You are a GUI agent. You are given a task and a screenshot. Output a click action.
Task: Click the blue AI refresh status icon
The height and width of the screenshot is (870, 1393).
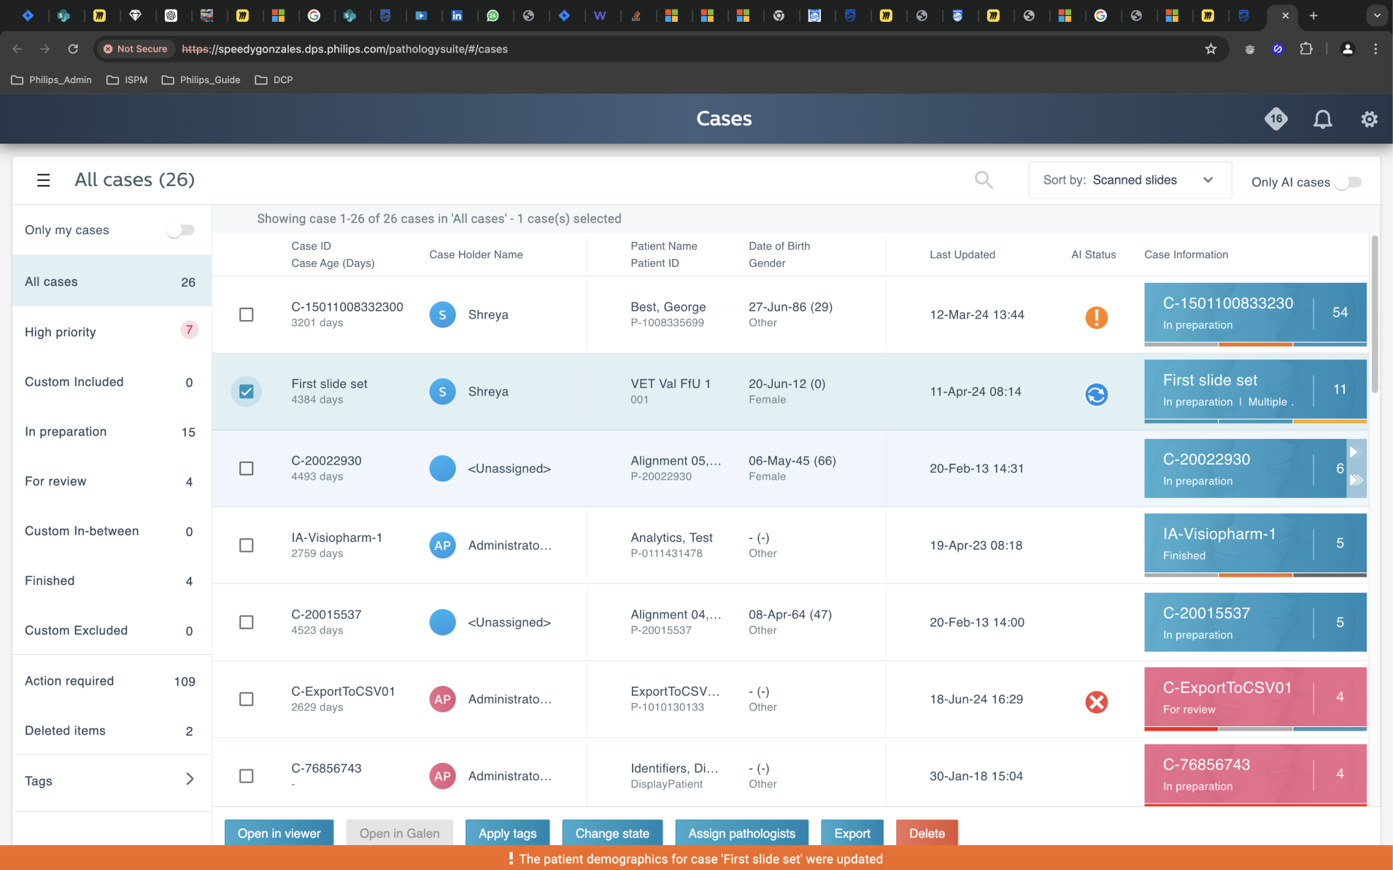tap(1096, 395)
